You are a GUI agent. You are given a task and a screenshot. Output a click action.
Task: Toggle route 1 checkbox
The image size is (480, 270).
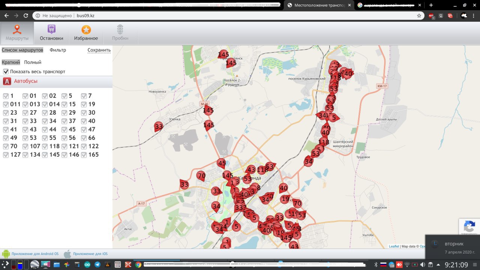point(6,96)
